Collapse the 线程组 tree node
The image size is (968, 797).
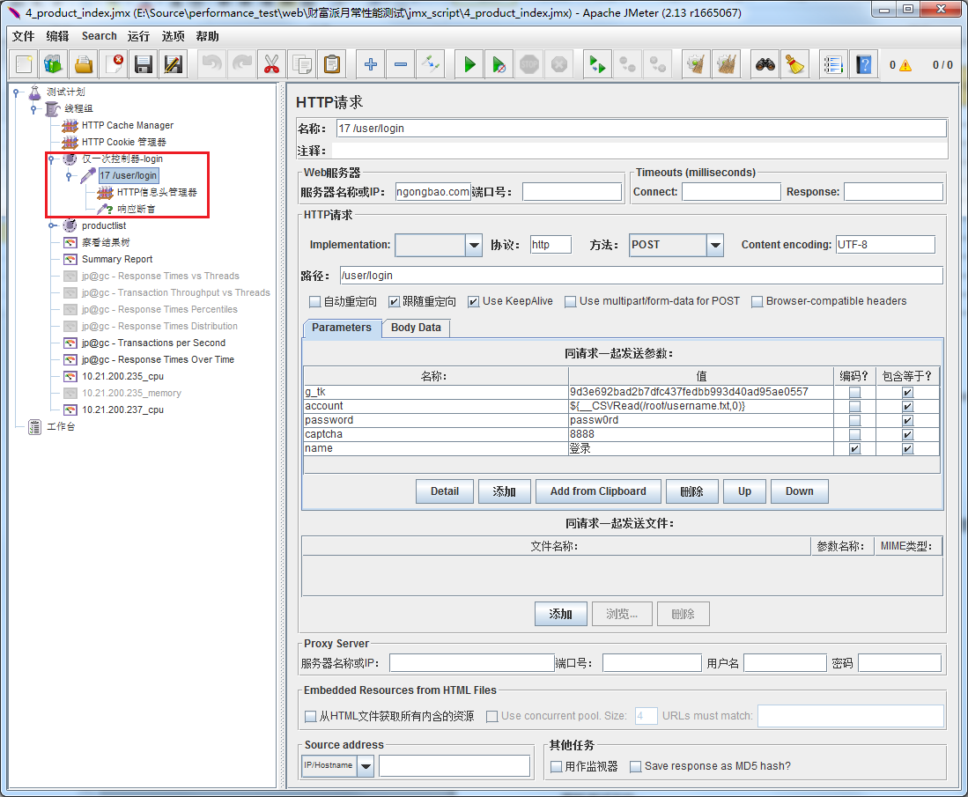tap(34, 108)
